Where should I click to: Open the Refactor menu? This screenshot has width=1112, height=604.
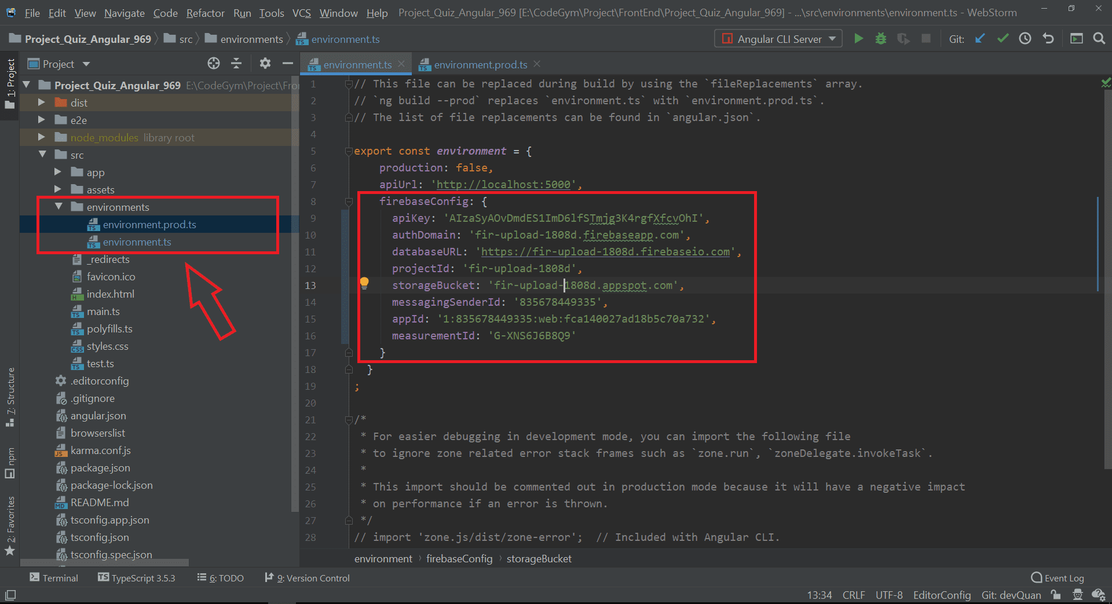tap(205, 13)
